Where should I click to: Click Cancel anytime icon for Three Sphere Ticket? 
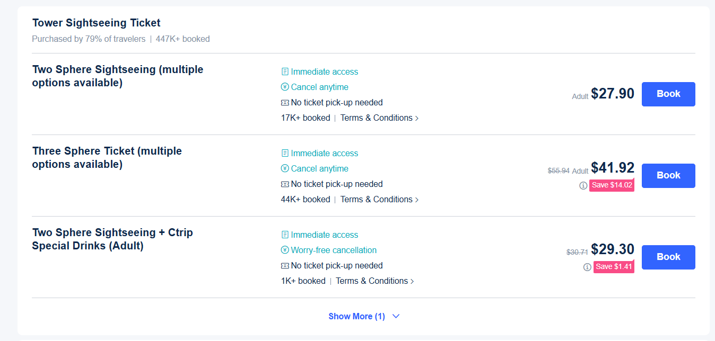point(285,168)
